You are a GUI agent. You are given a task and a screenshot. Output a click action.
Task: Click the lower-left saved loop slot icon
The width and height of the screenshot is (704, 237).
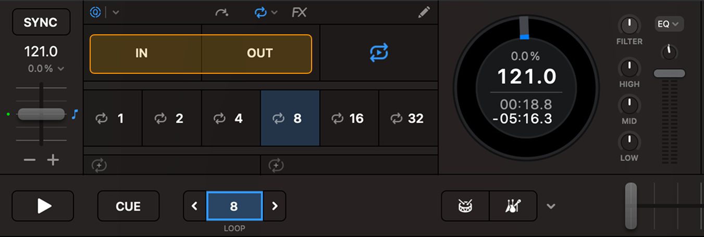click(x=99, y=166)
